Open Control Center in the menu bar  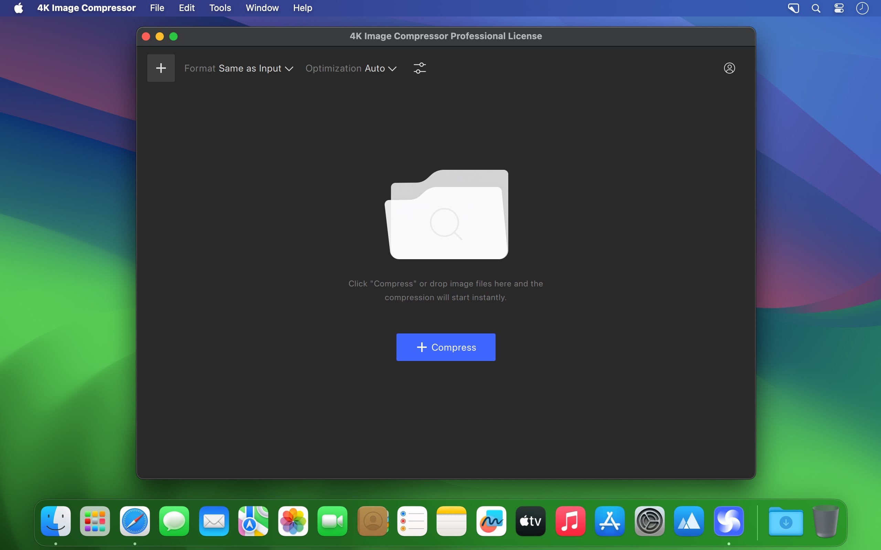(839, 8)
